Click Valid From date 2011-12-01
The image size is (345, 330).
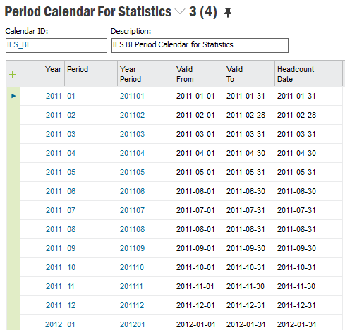pos(195,305)
